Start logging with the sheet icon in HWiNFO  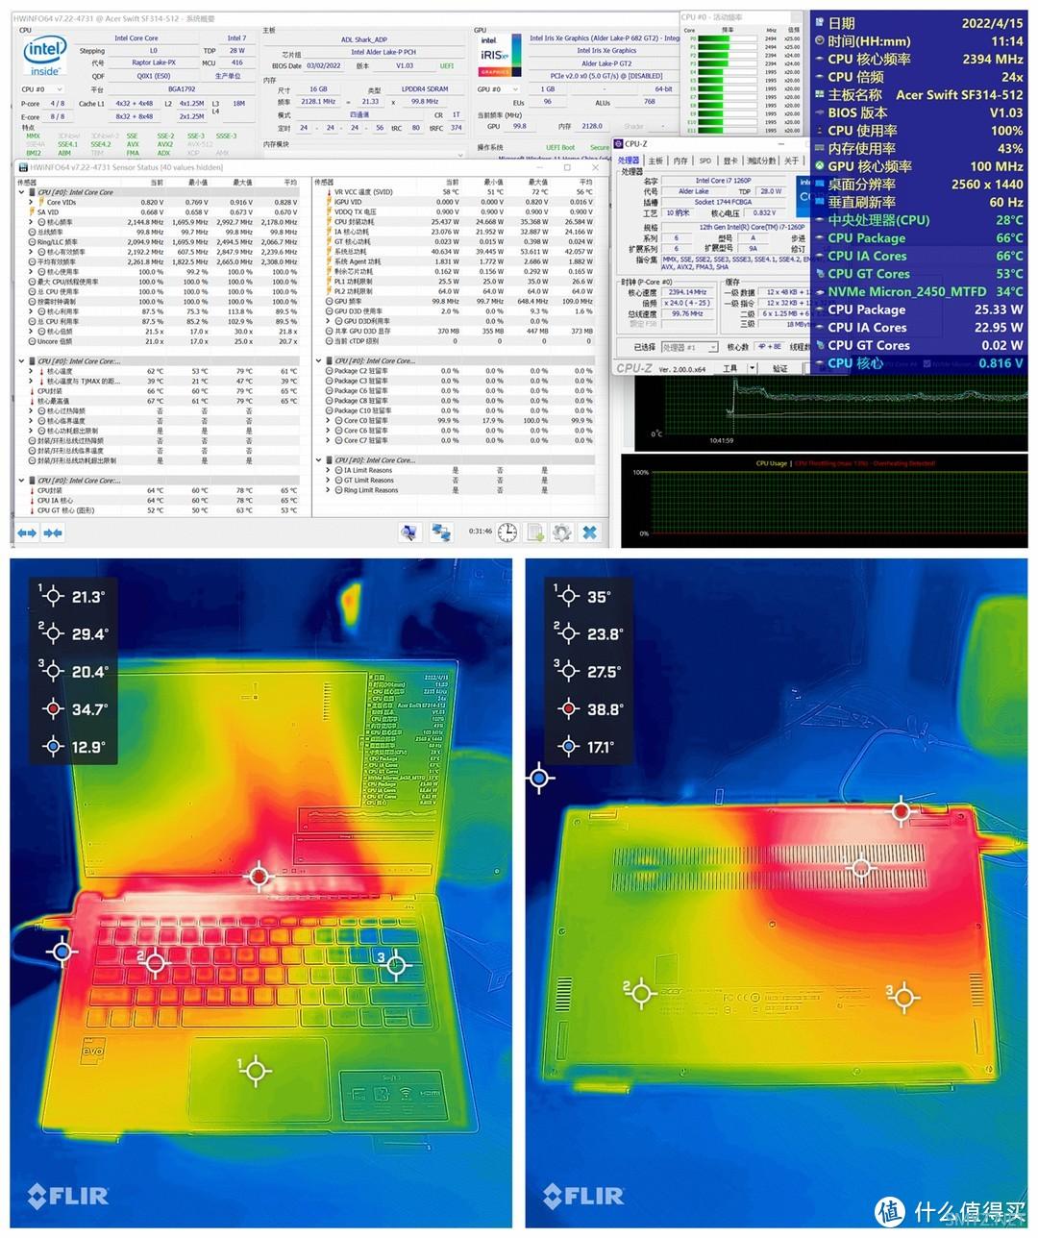(x=535, y=532)
